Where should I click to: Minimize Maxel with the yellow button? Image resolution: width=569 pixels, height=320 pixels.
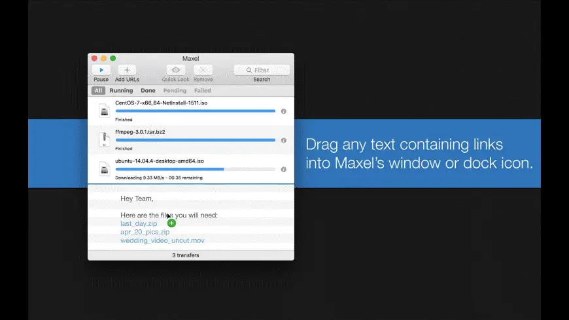click(x=104, y=58)
